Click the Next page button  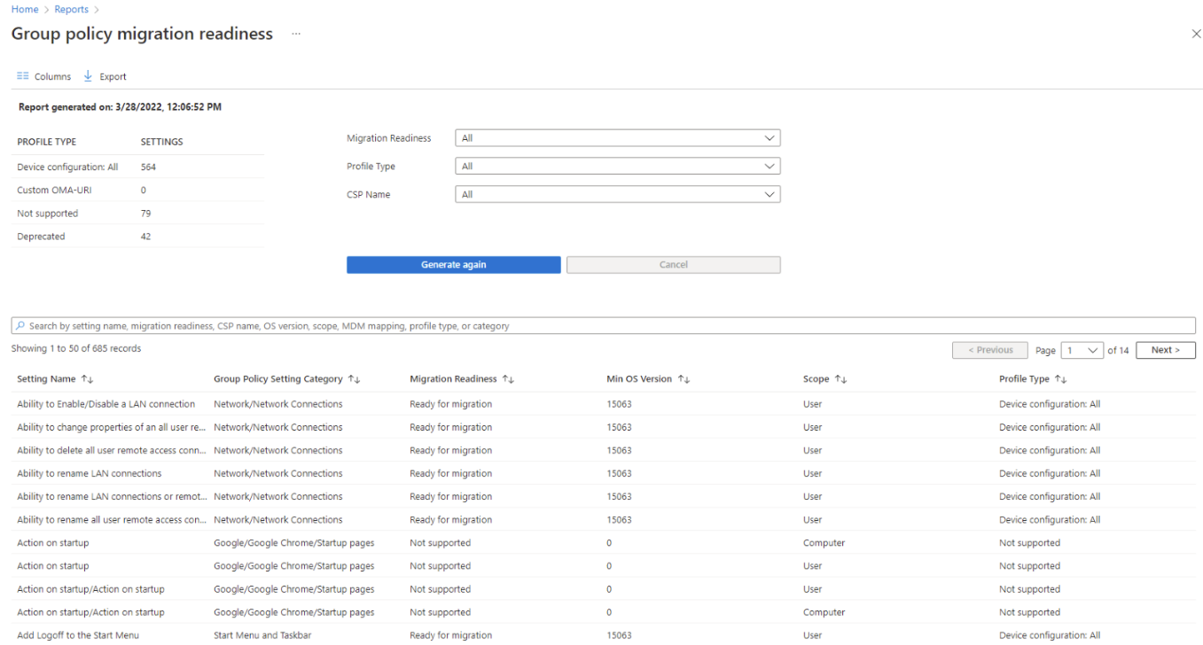tap(1165, 350)
